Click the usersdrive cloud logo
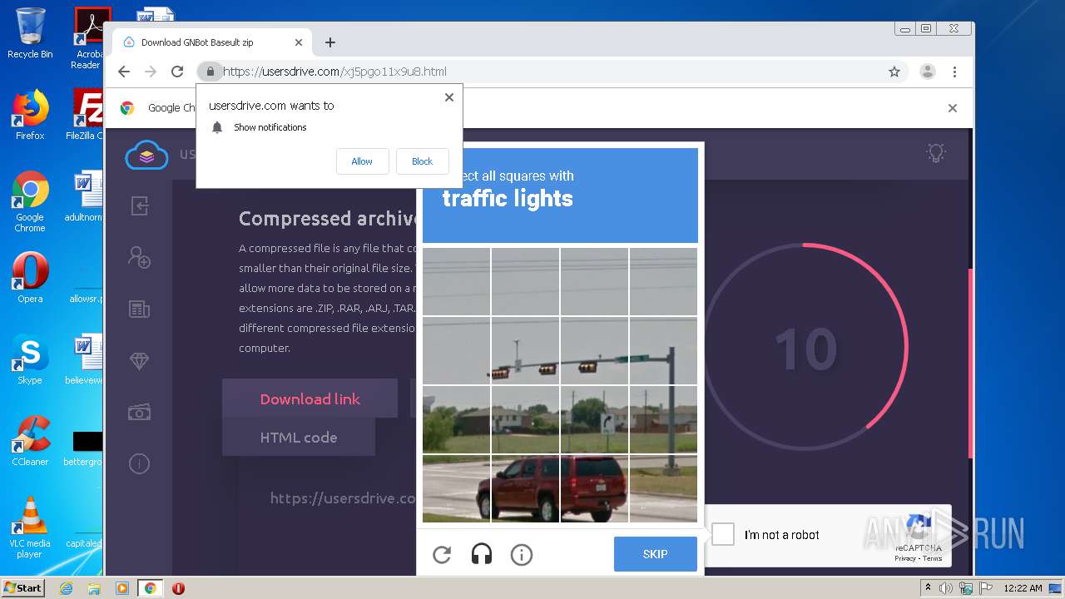The image size is (1065, 599). (146, 155)
